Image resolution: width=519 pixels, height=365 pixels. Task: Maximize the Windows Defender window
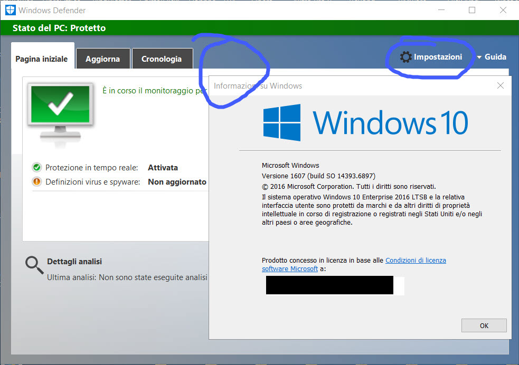pyautogui.click(x=472, y=10)
